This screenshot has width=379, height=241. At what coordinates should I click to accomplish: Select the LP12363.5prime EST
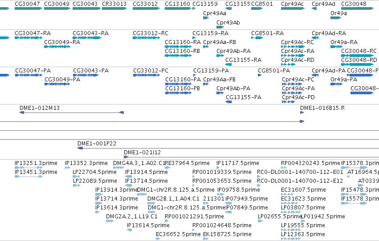point(291,239)
